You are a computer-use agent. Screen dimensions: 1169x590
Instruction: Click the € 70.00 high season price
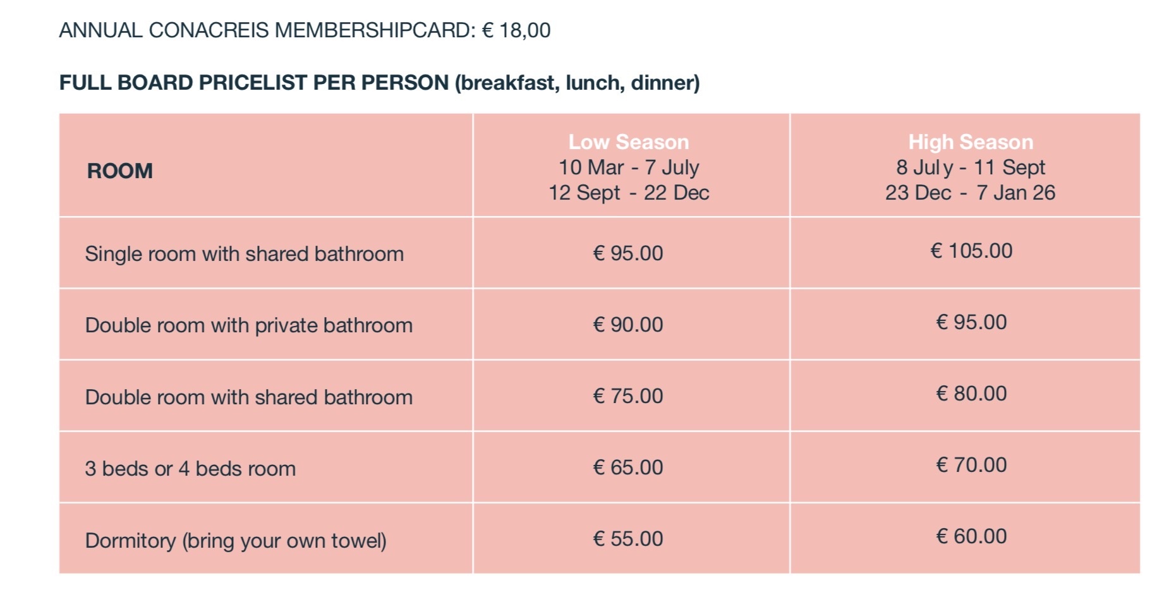(x=971, y=465)
